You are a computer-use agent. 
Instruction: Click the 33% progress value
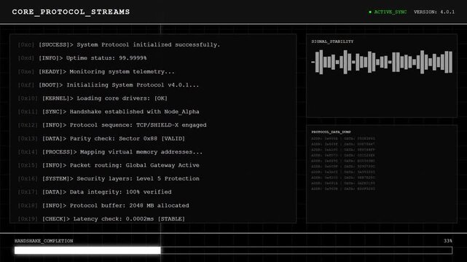pyautogui.click(x=447, y=241)
